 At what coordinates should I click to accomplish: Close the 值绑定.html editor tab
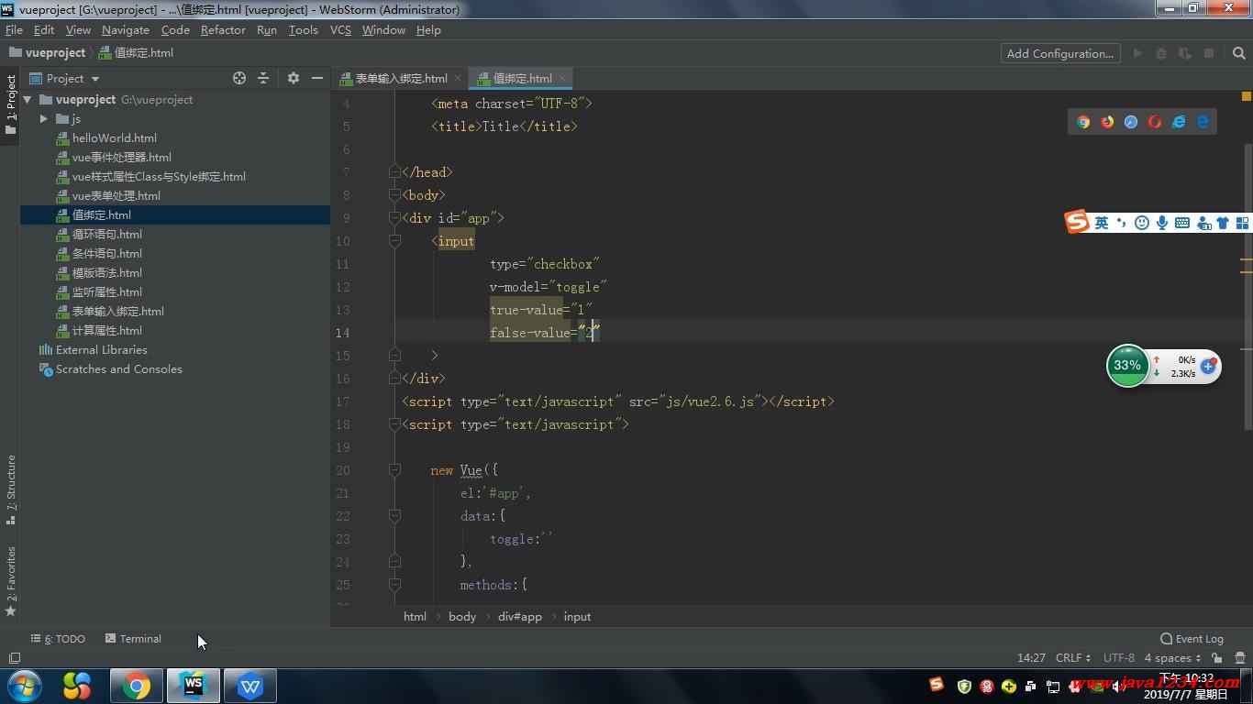[x=562, y=78]
